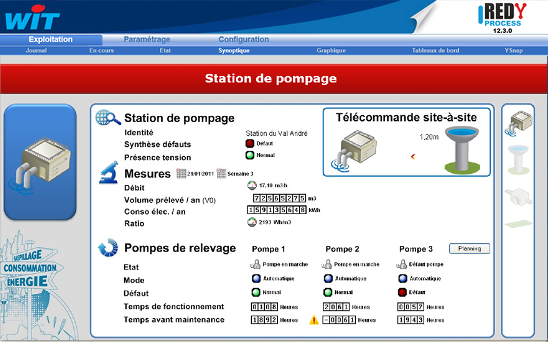
Task: Click Pompe 1 maintenance counter 1892
Action: click(264, 320)
